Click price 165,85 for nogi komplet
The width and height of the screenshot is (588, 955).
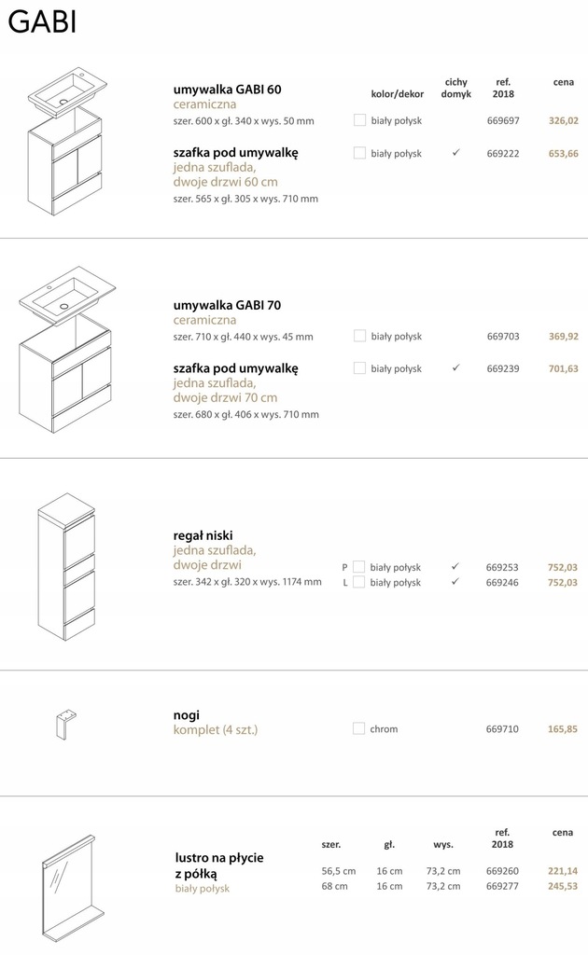(x=563, y=729)
